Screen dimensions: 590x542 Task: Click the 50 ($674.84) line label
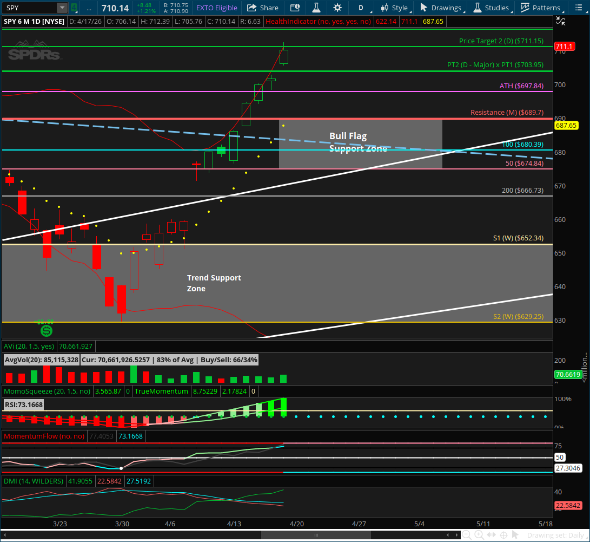tap(524, 163)
